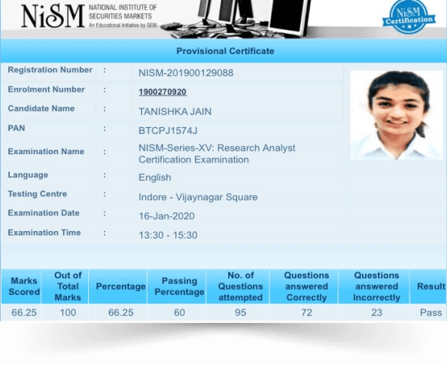Click the National Institute of Securities Markets text

tap(123, 12)
